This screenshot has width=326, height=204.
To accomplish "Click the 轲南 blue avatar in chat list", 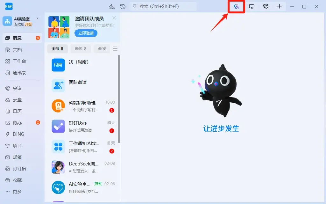I will 58,65.
